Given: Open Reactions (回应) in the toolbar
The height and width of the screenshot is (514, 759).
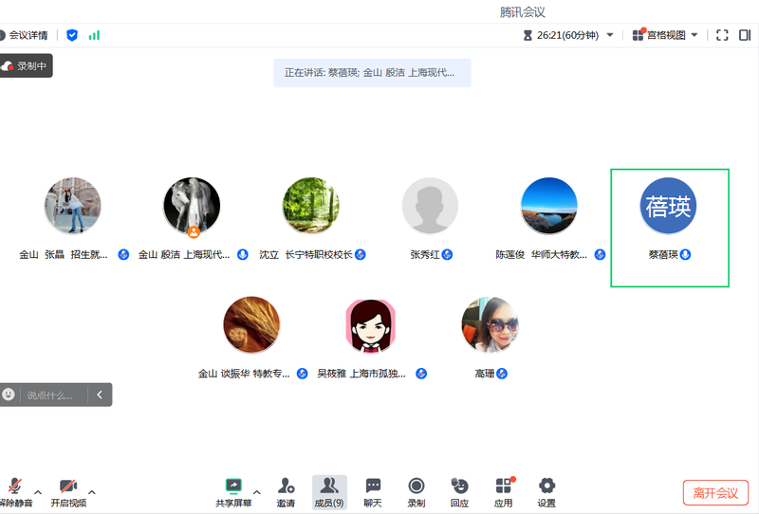Looking at the screenshot, I should tap(459, 486).
